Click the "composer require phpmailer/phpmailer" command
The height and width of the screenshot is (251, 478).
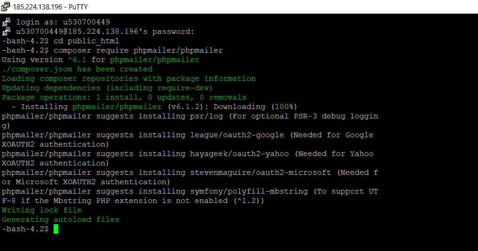138,50
